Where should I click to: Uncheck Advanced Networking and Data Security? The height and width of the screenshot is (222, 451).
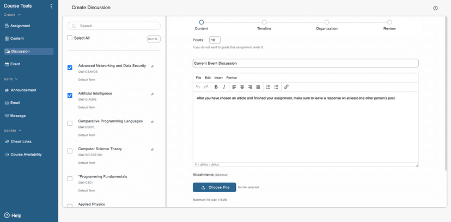[x=70, y=68]
